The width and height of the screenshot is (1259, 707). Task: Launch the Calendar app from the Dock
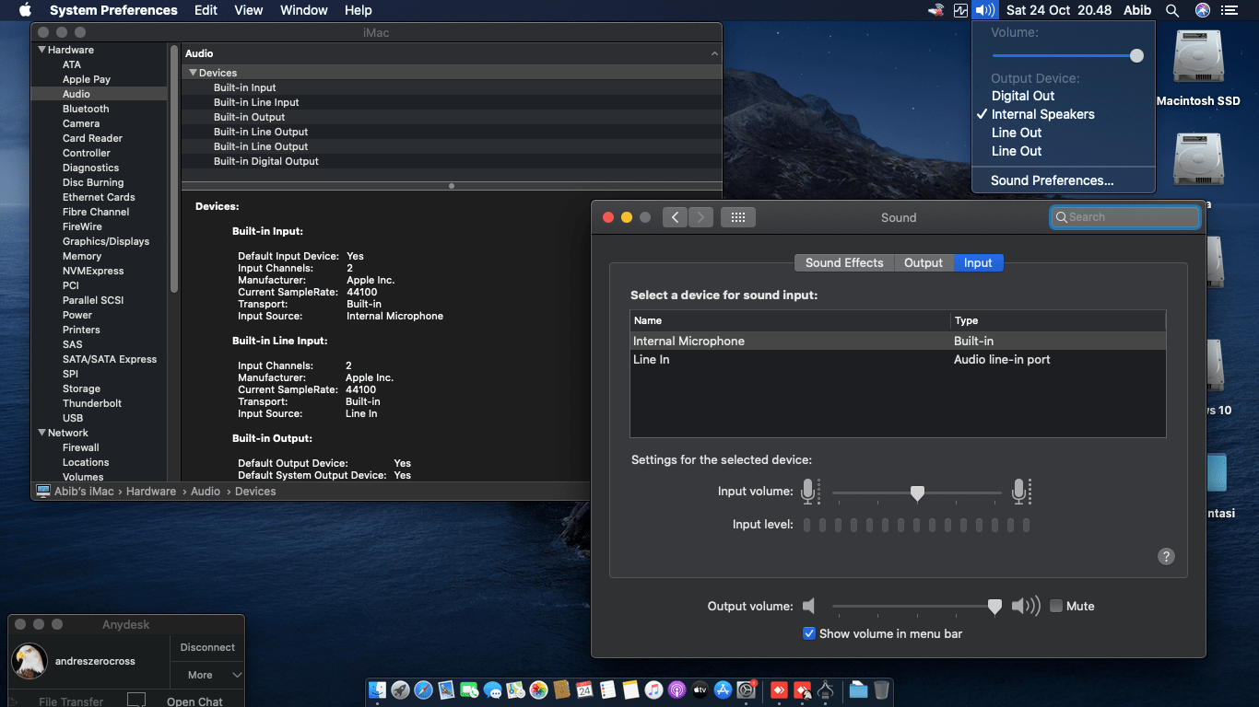584,690
